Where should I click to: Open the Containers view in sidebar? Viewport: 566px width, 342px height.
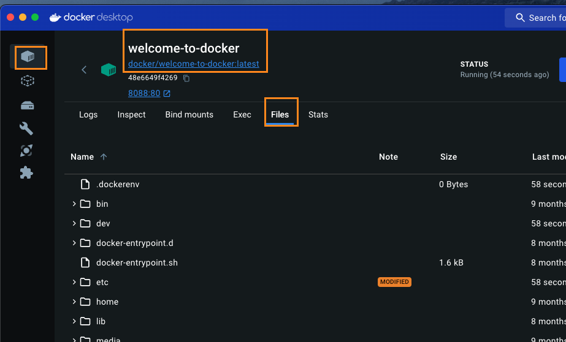pos(28,56)
